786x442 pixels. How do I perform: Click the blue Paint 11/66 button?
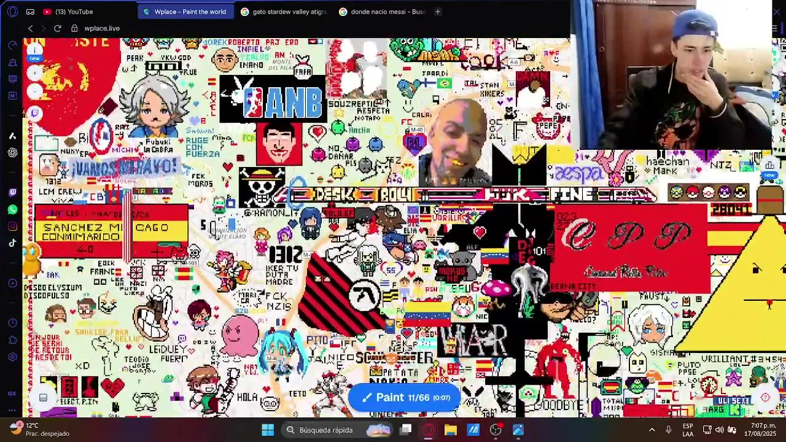tap(404, 397)
